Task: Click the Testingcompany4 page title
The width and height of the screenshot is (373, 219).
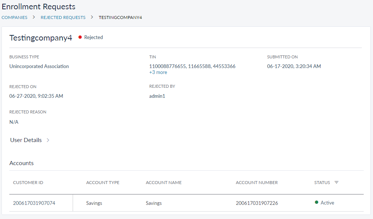Action: point(41,38)
